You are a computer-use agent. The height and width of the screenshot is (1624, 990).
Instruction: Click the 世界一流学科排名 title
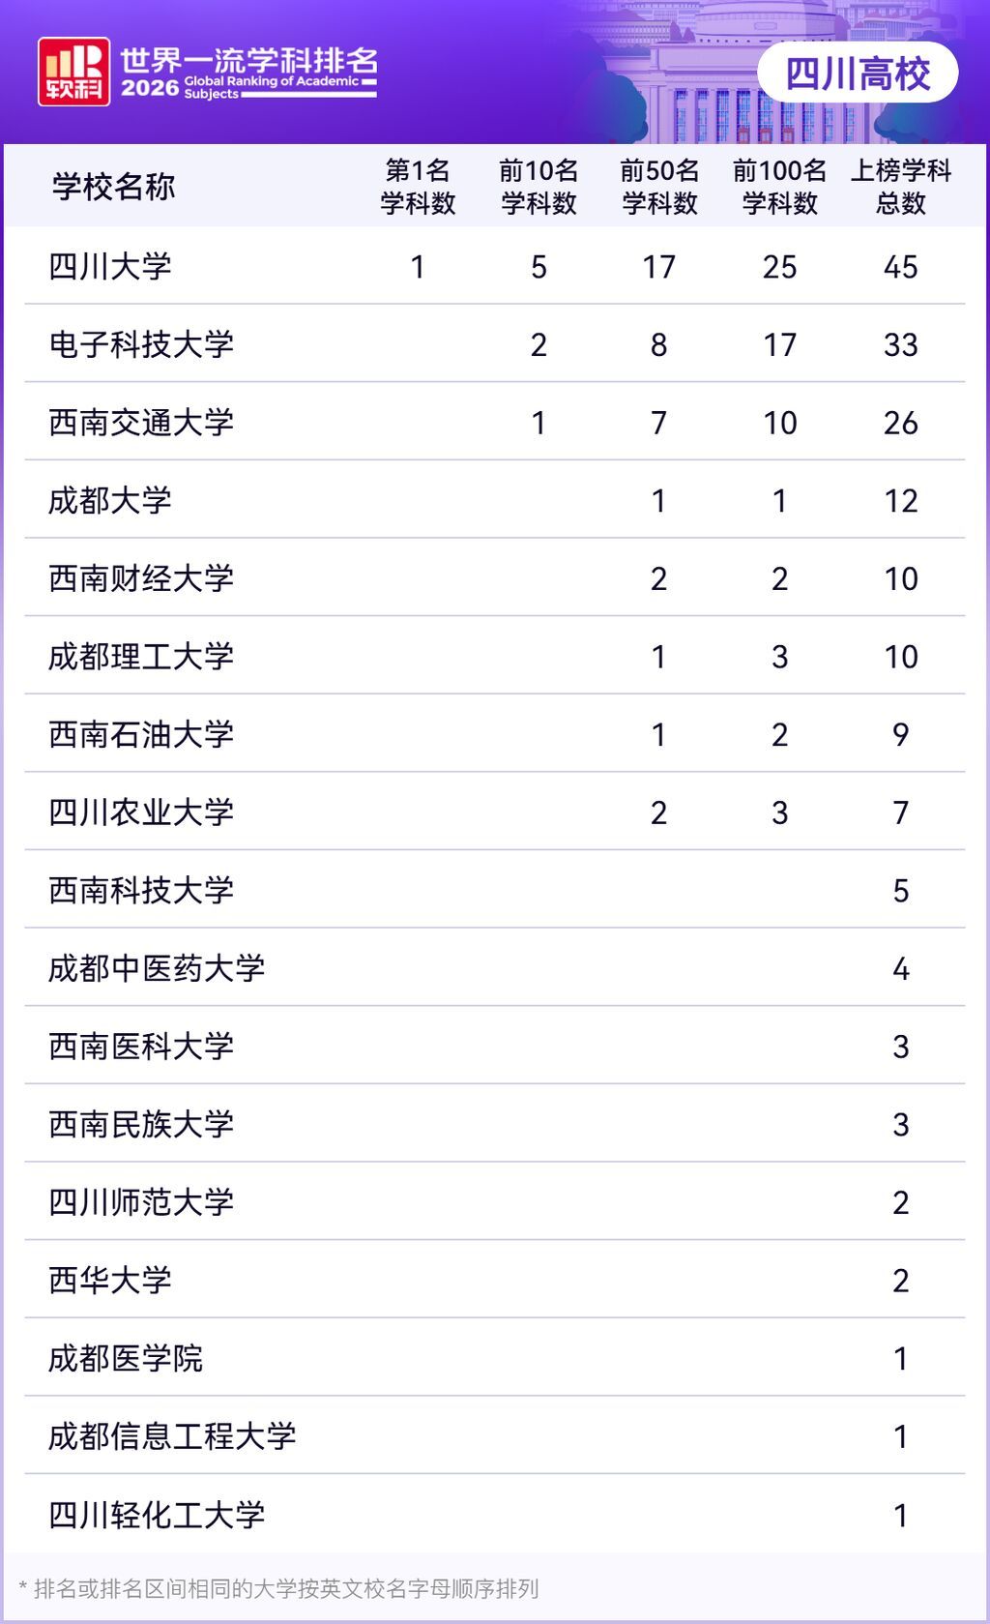pos(248,60)
